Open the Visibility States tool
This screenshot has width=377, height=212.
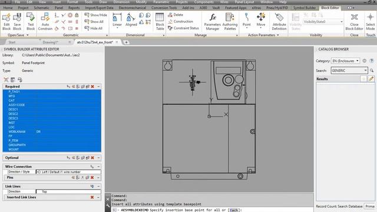click(296, 22)
